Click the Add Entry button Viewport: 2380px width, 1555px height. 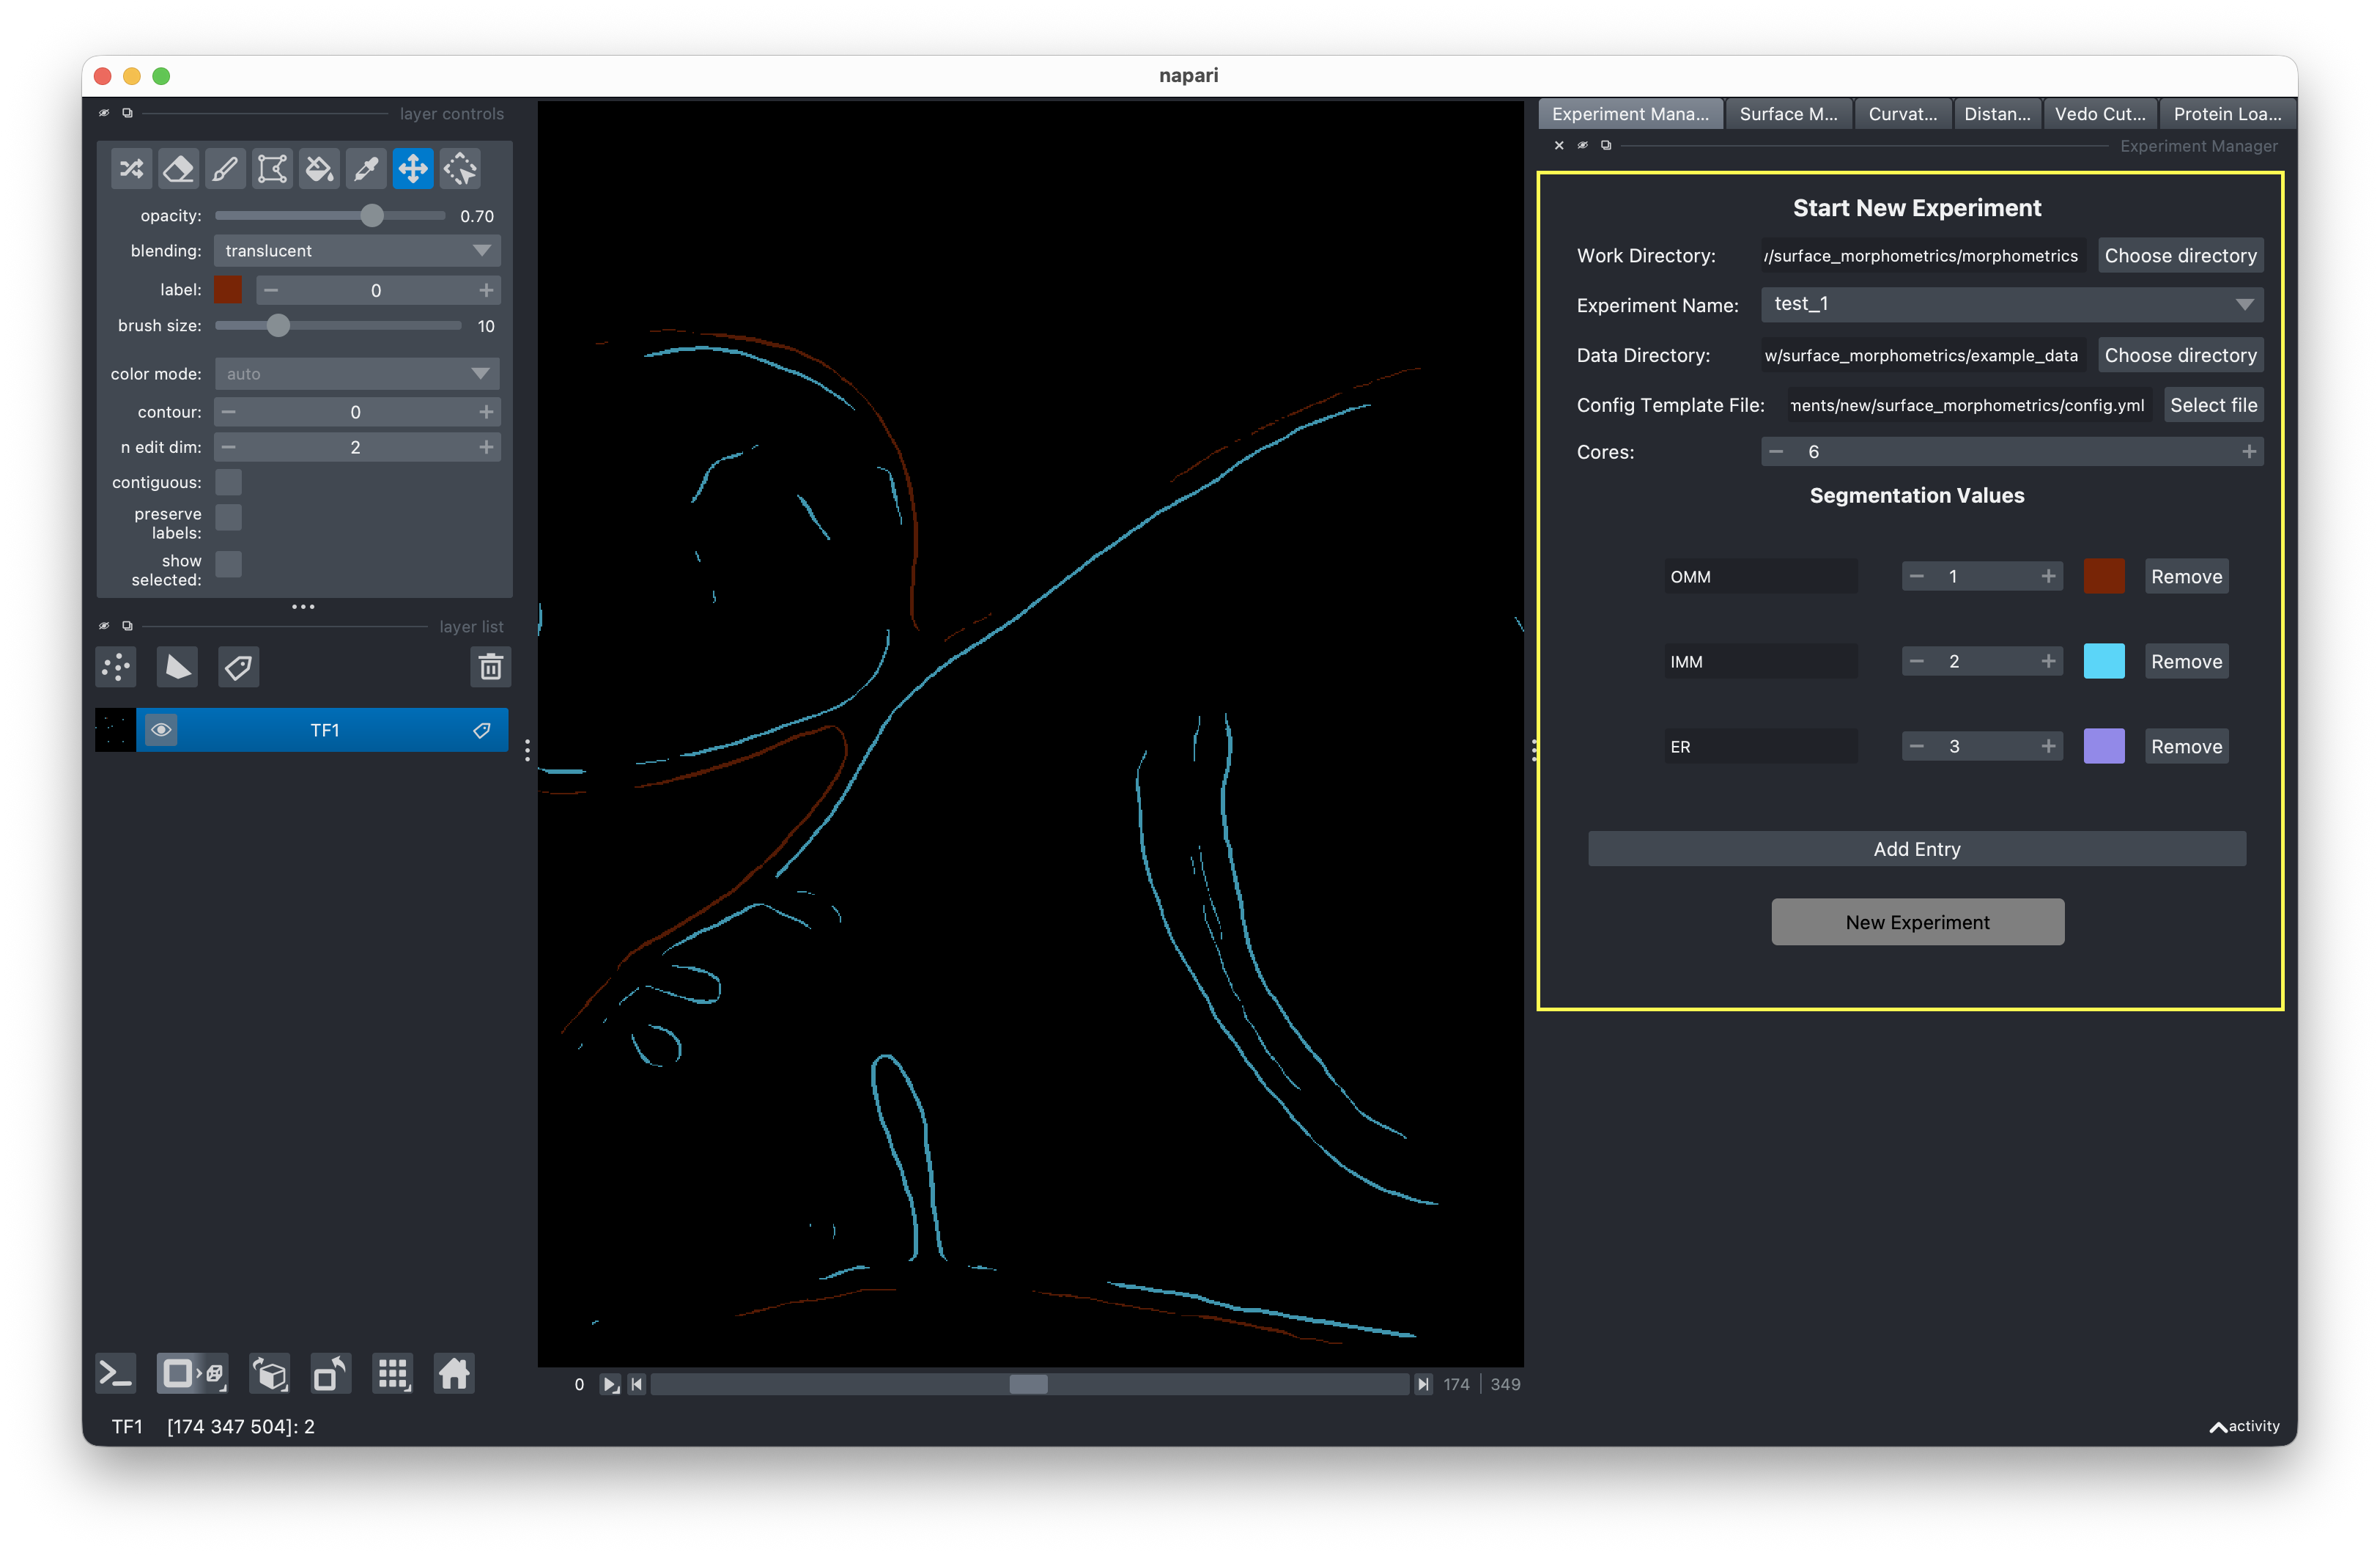pos(1916,849)
